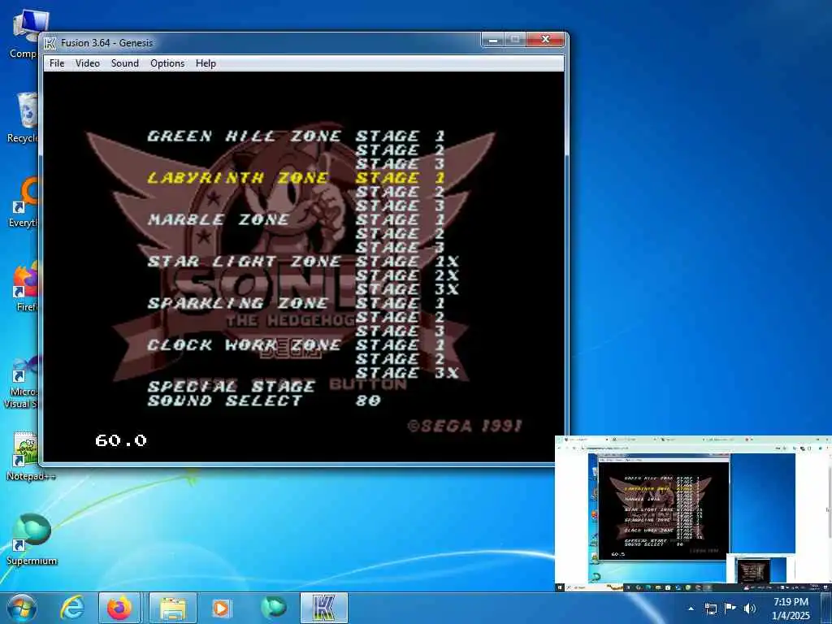Click the ©SEGA 1991 copyright text

(465, 426)
